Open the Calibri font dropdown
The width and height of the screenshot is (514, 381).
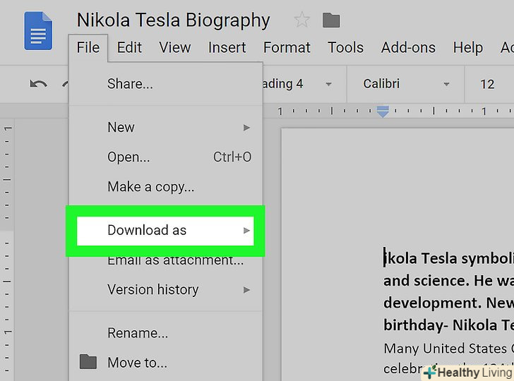point(406,84)
